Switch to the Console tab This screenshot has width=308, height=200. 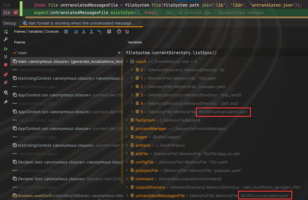pyautogui.click(x=52, y=31)
